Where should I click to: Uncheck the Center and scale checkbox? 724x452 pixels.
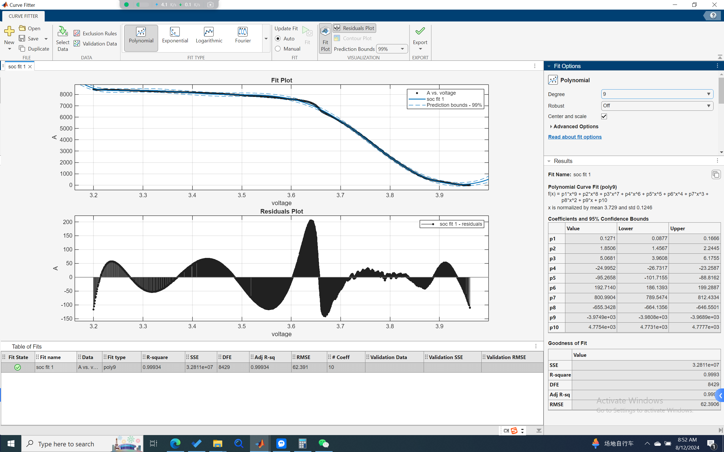(604, 116)
